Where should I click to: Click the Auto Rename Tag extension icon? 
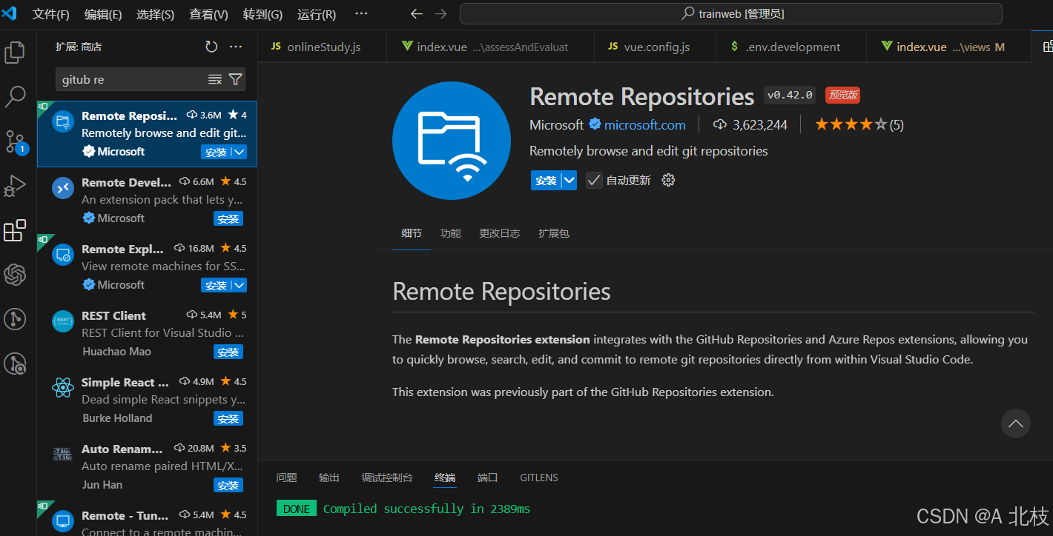[x=63, y=454]
